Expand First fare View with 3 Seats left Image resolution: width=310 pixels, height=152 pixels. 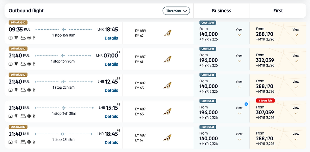point(296,110)
